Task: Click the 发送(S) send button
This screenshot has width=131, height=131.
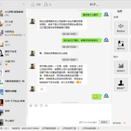Action: point(104,122)
